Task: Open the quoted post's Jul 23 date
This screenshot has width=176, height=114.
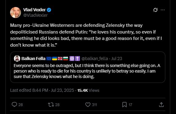Action: point(117,59)
